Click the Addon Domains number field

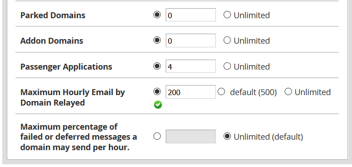(191, 40)
